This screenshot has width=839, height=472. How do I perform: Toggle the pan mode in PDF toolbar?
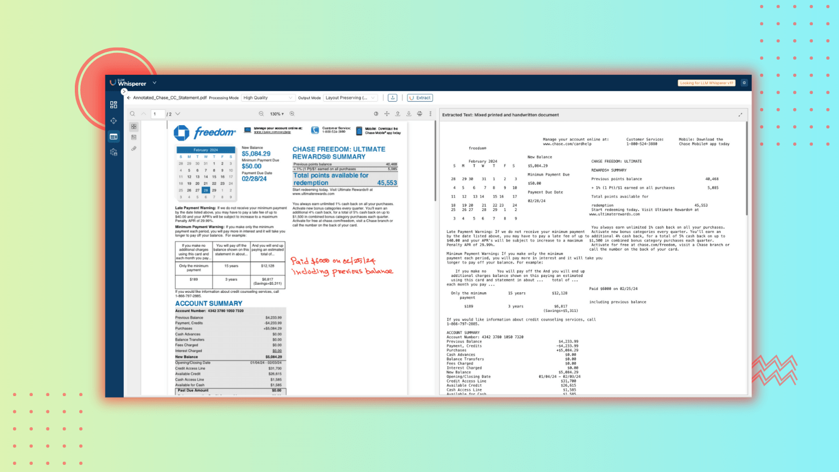pyautogui.click(x=387, y=114)
